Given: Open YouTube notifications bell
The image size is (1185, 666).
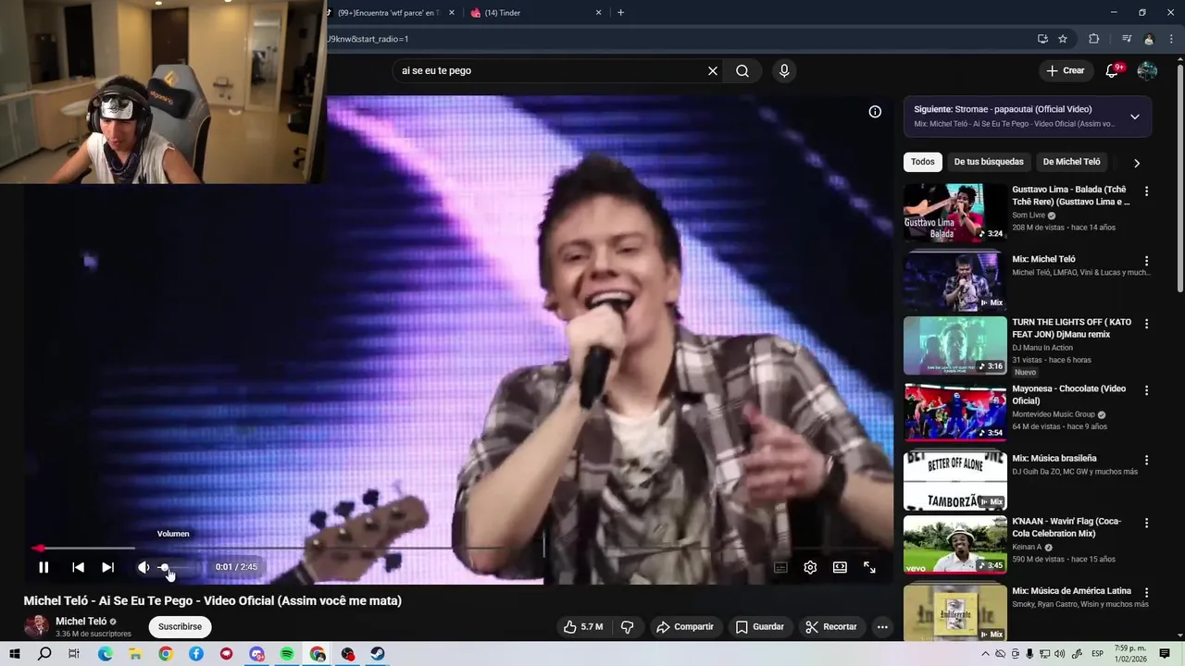Looking at the screenshot, I should (x=1114, y=70).
